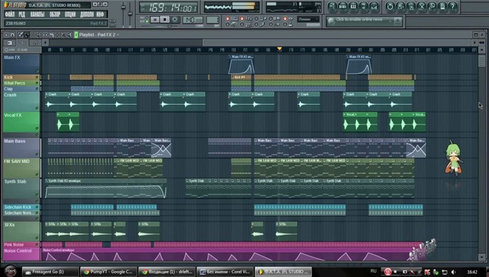The width and height of the screenshot is (489, 277).
Task: Click the orange playhead marker on timeline
Action: point(279,49)
